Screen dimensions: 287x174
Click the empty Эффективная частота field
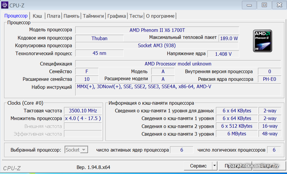(x=83, y=134)
